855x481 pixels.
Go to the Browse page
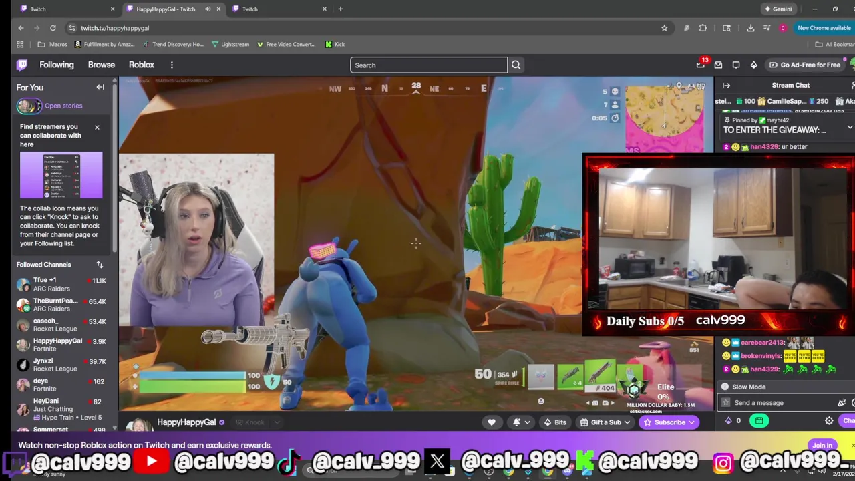[102, 65]
